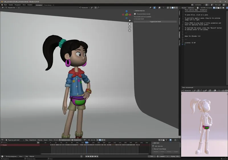Enable Manual Frame Range checkbox

(153, 149)
